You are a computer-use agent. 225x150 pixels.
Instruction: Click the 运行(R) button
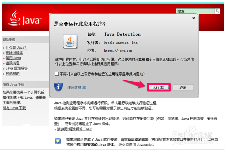pyautogui.click(x=158, y=87)
